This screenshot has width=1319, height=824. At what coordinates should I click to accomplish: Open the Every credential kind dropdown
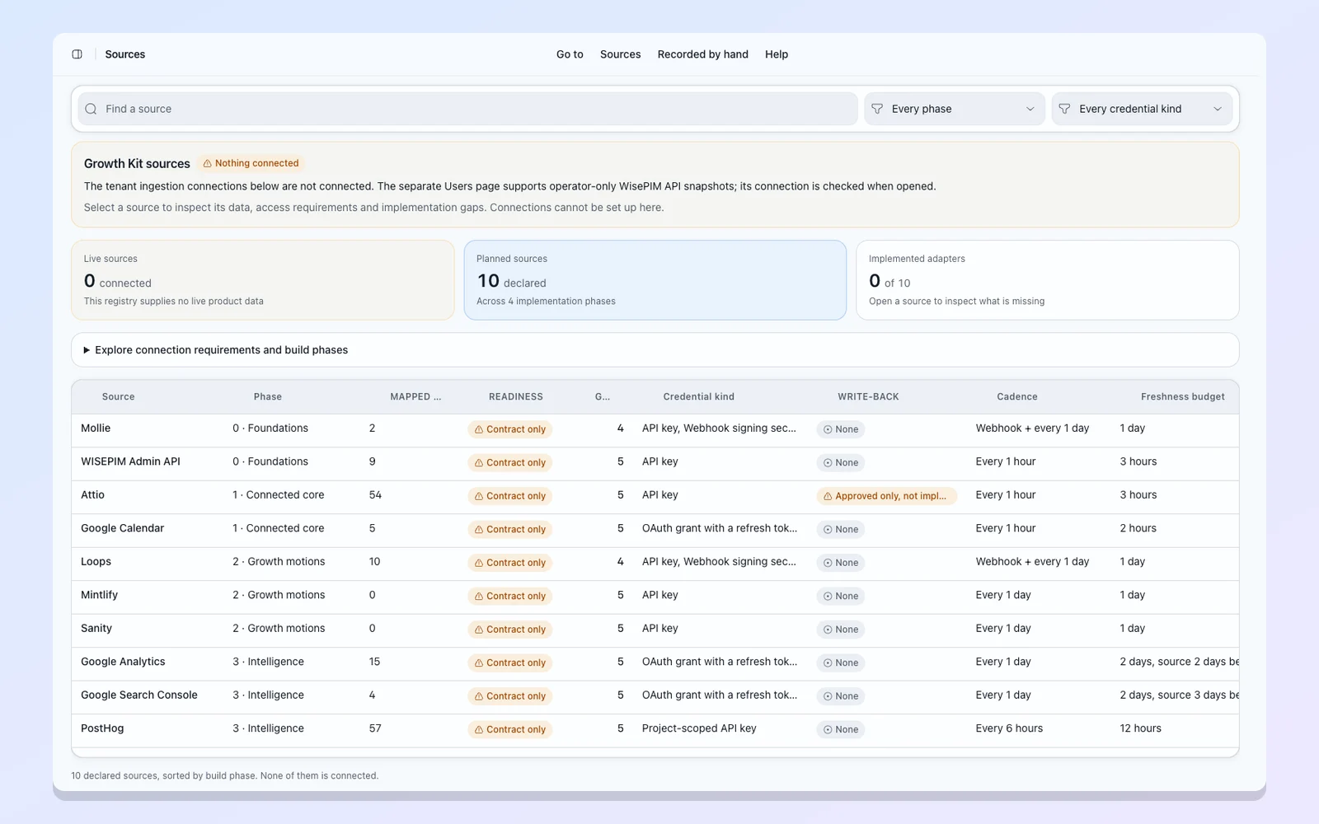point(1142,109)
